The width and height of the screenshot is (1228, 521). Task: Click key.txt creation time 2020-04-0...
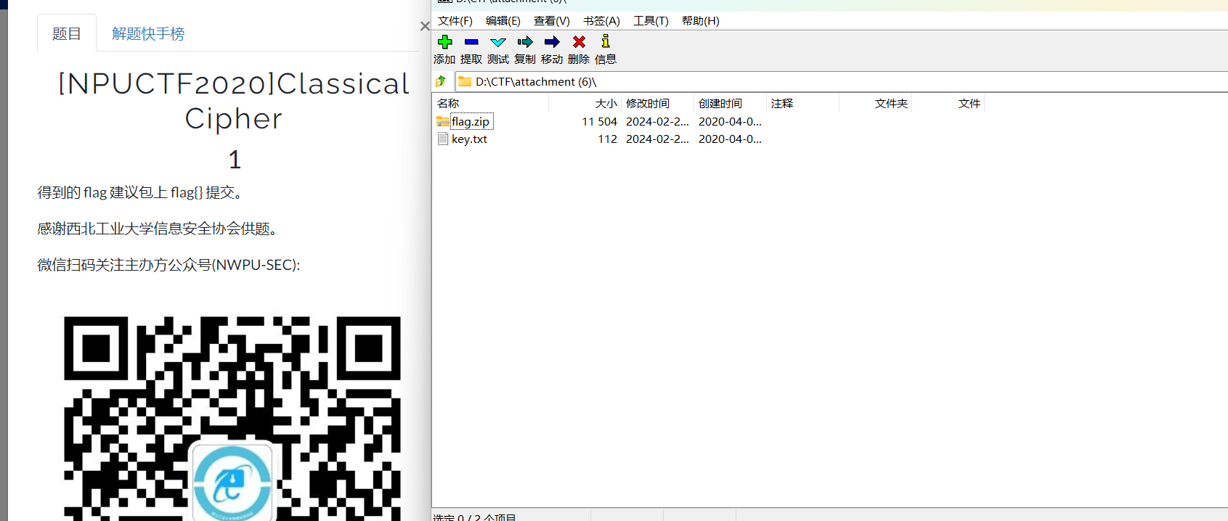tap(730, 139)
